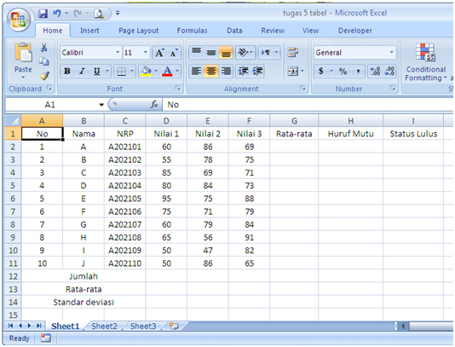Click the Wrap Text icon
The image size is (455, 347).
click(293, 53)
